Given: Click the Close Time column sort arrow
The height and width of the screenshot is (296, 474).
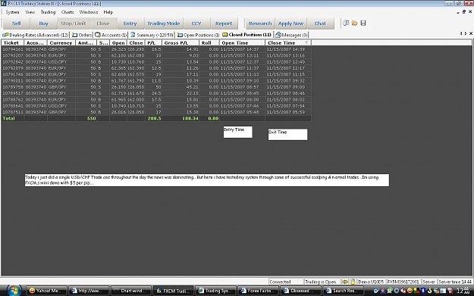Looking at the screenshot, I should tap(307, 42).
